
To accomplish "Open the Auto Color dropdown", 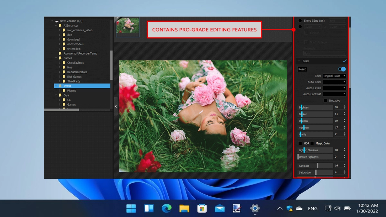I will coord(334,82).
